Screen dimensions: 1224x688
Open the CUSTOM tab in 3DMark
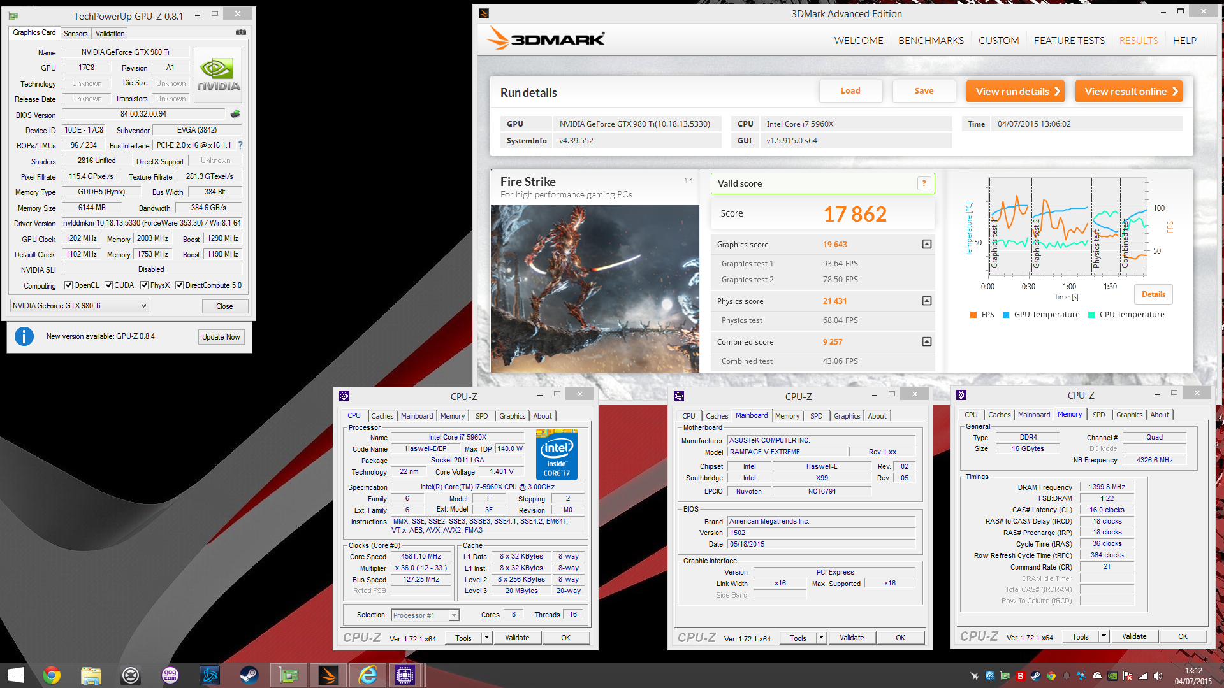click(998, 40)
